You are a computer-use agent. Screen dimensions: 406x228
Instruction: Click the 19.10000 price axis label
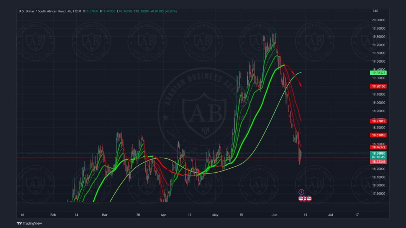pyautogui.click(x=379, y=95)
